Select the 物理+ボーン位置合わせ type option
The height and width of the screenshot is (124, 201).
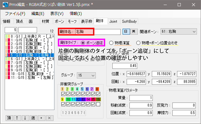click(x=157, y=43)
